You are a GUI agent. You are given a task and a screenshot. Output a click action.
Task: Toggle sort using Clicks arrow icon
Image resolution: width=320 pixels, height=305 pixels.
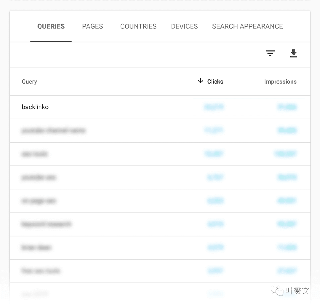click(x=200, y=81)
